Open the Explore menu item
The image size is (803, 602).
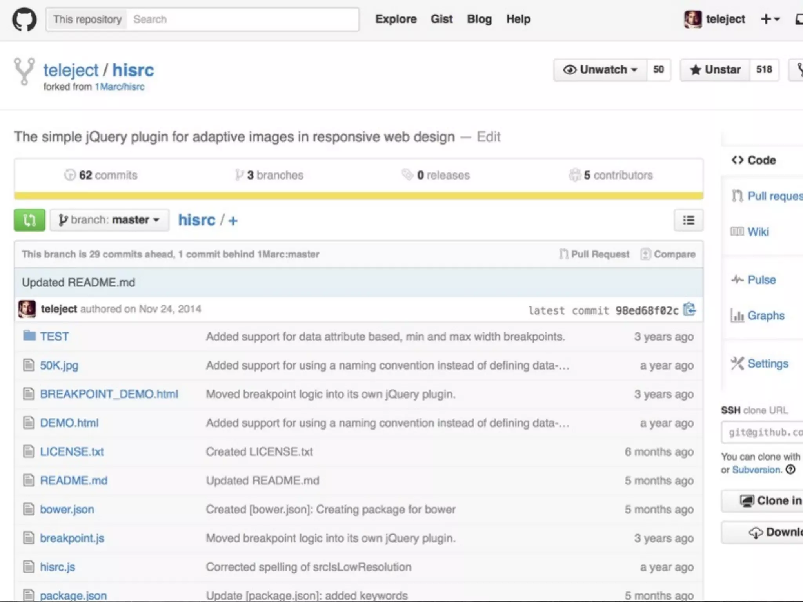(396, 19)
